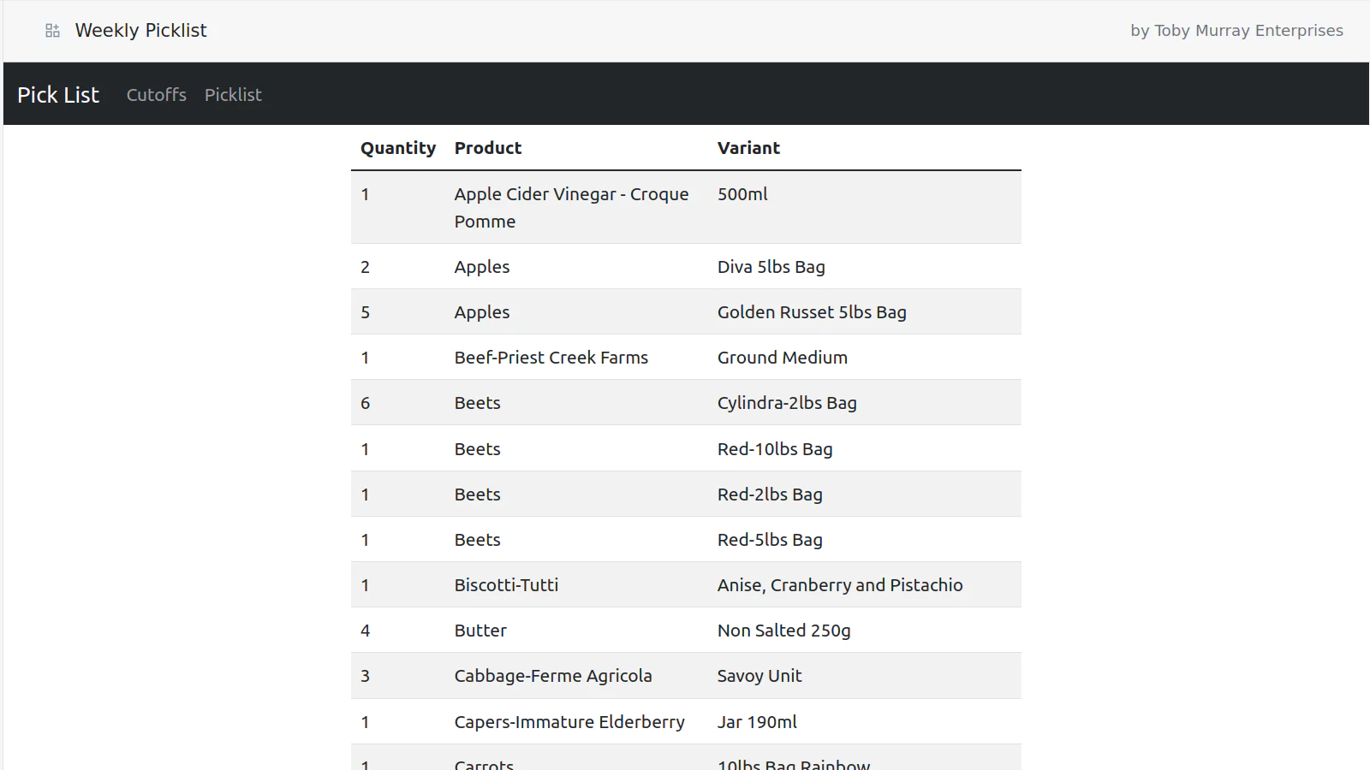
Task: Sort table by the Product column
Action: pyautogui.click(x=488, y=147)
